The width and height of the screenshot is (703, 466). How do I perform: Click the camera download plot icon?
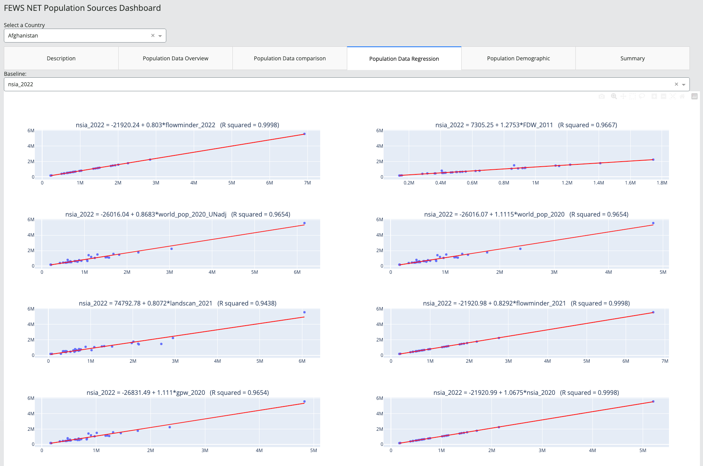point(602,96)
